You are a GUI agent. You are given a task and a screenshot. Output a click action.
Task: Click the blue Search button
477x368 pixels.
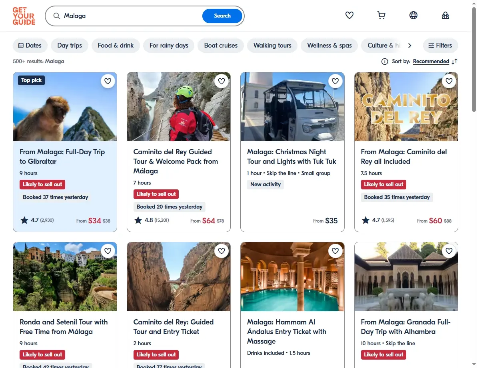tap(222, 16)
